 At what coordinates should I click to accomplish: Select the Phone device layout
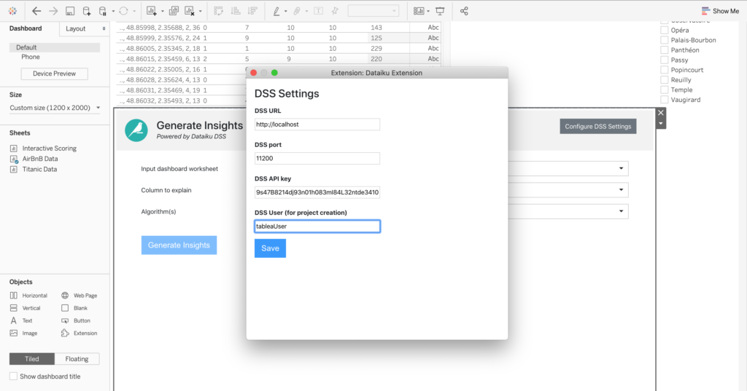coord(31,57)
